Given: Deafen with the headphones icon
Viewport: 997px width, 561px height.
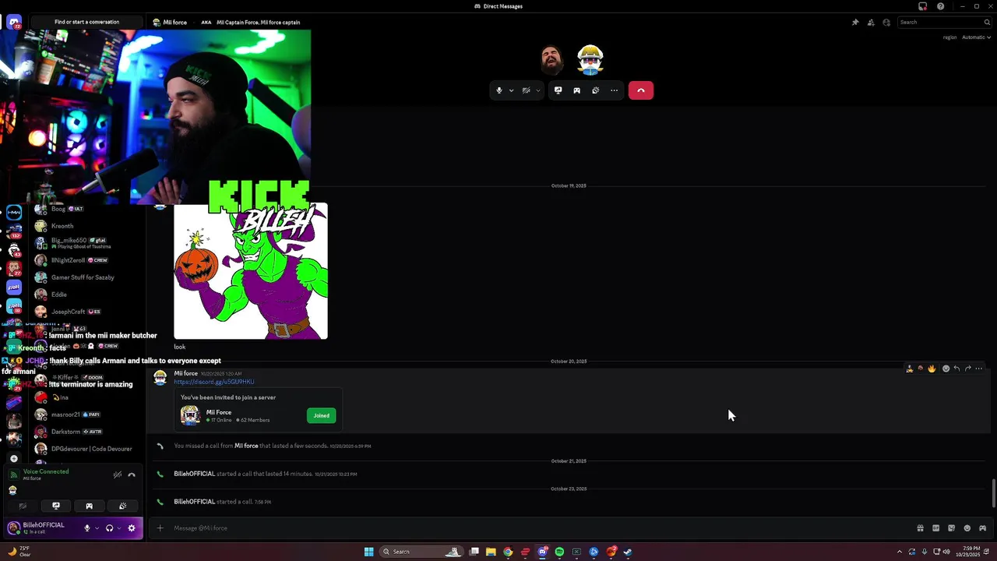Looking at the screenshot, I should (109, 528).
